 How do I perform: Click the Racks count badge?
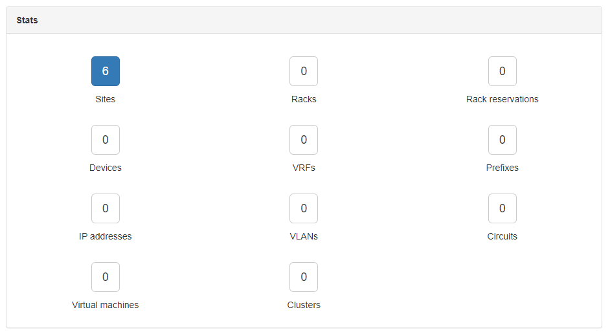304,71
